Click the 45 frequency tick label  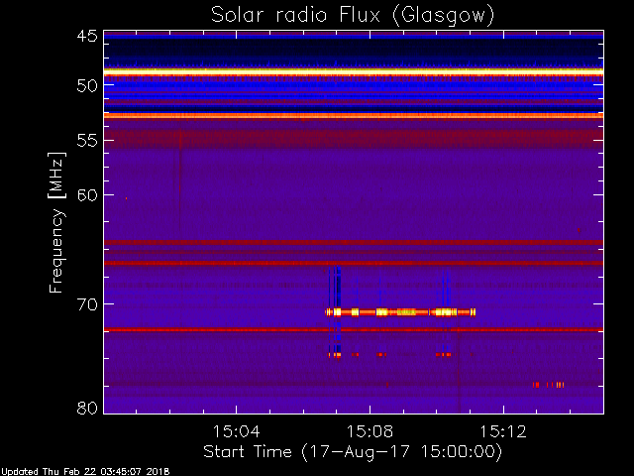click(x=87, y=36)
